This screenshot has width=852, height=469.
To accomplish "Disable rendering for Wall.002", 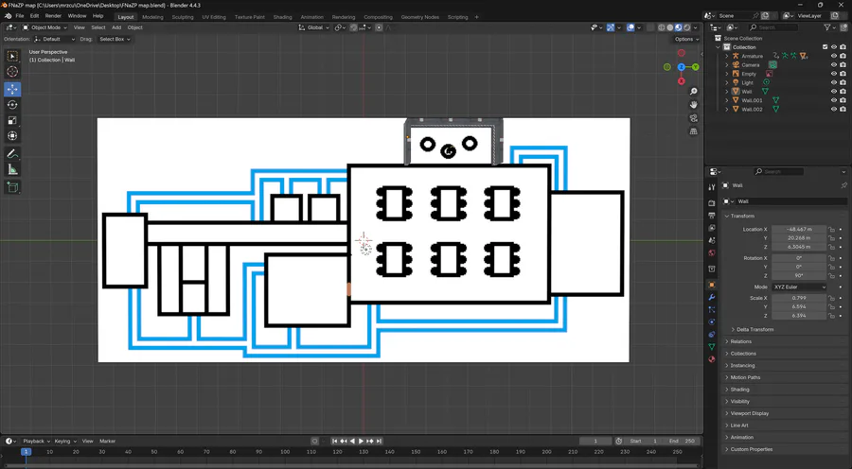I will pos(843,109).
